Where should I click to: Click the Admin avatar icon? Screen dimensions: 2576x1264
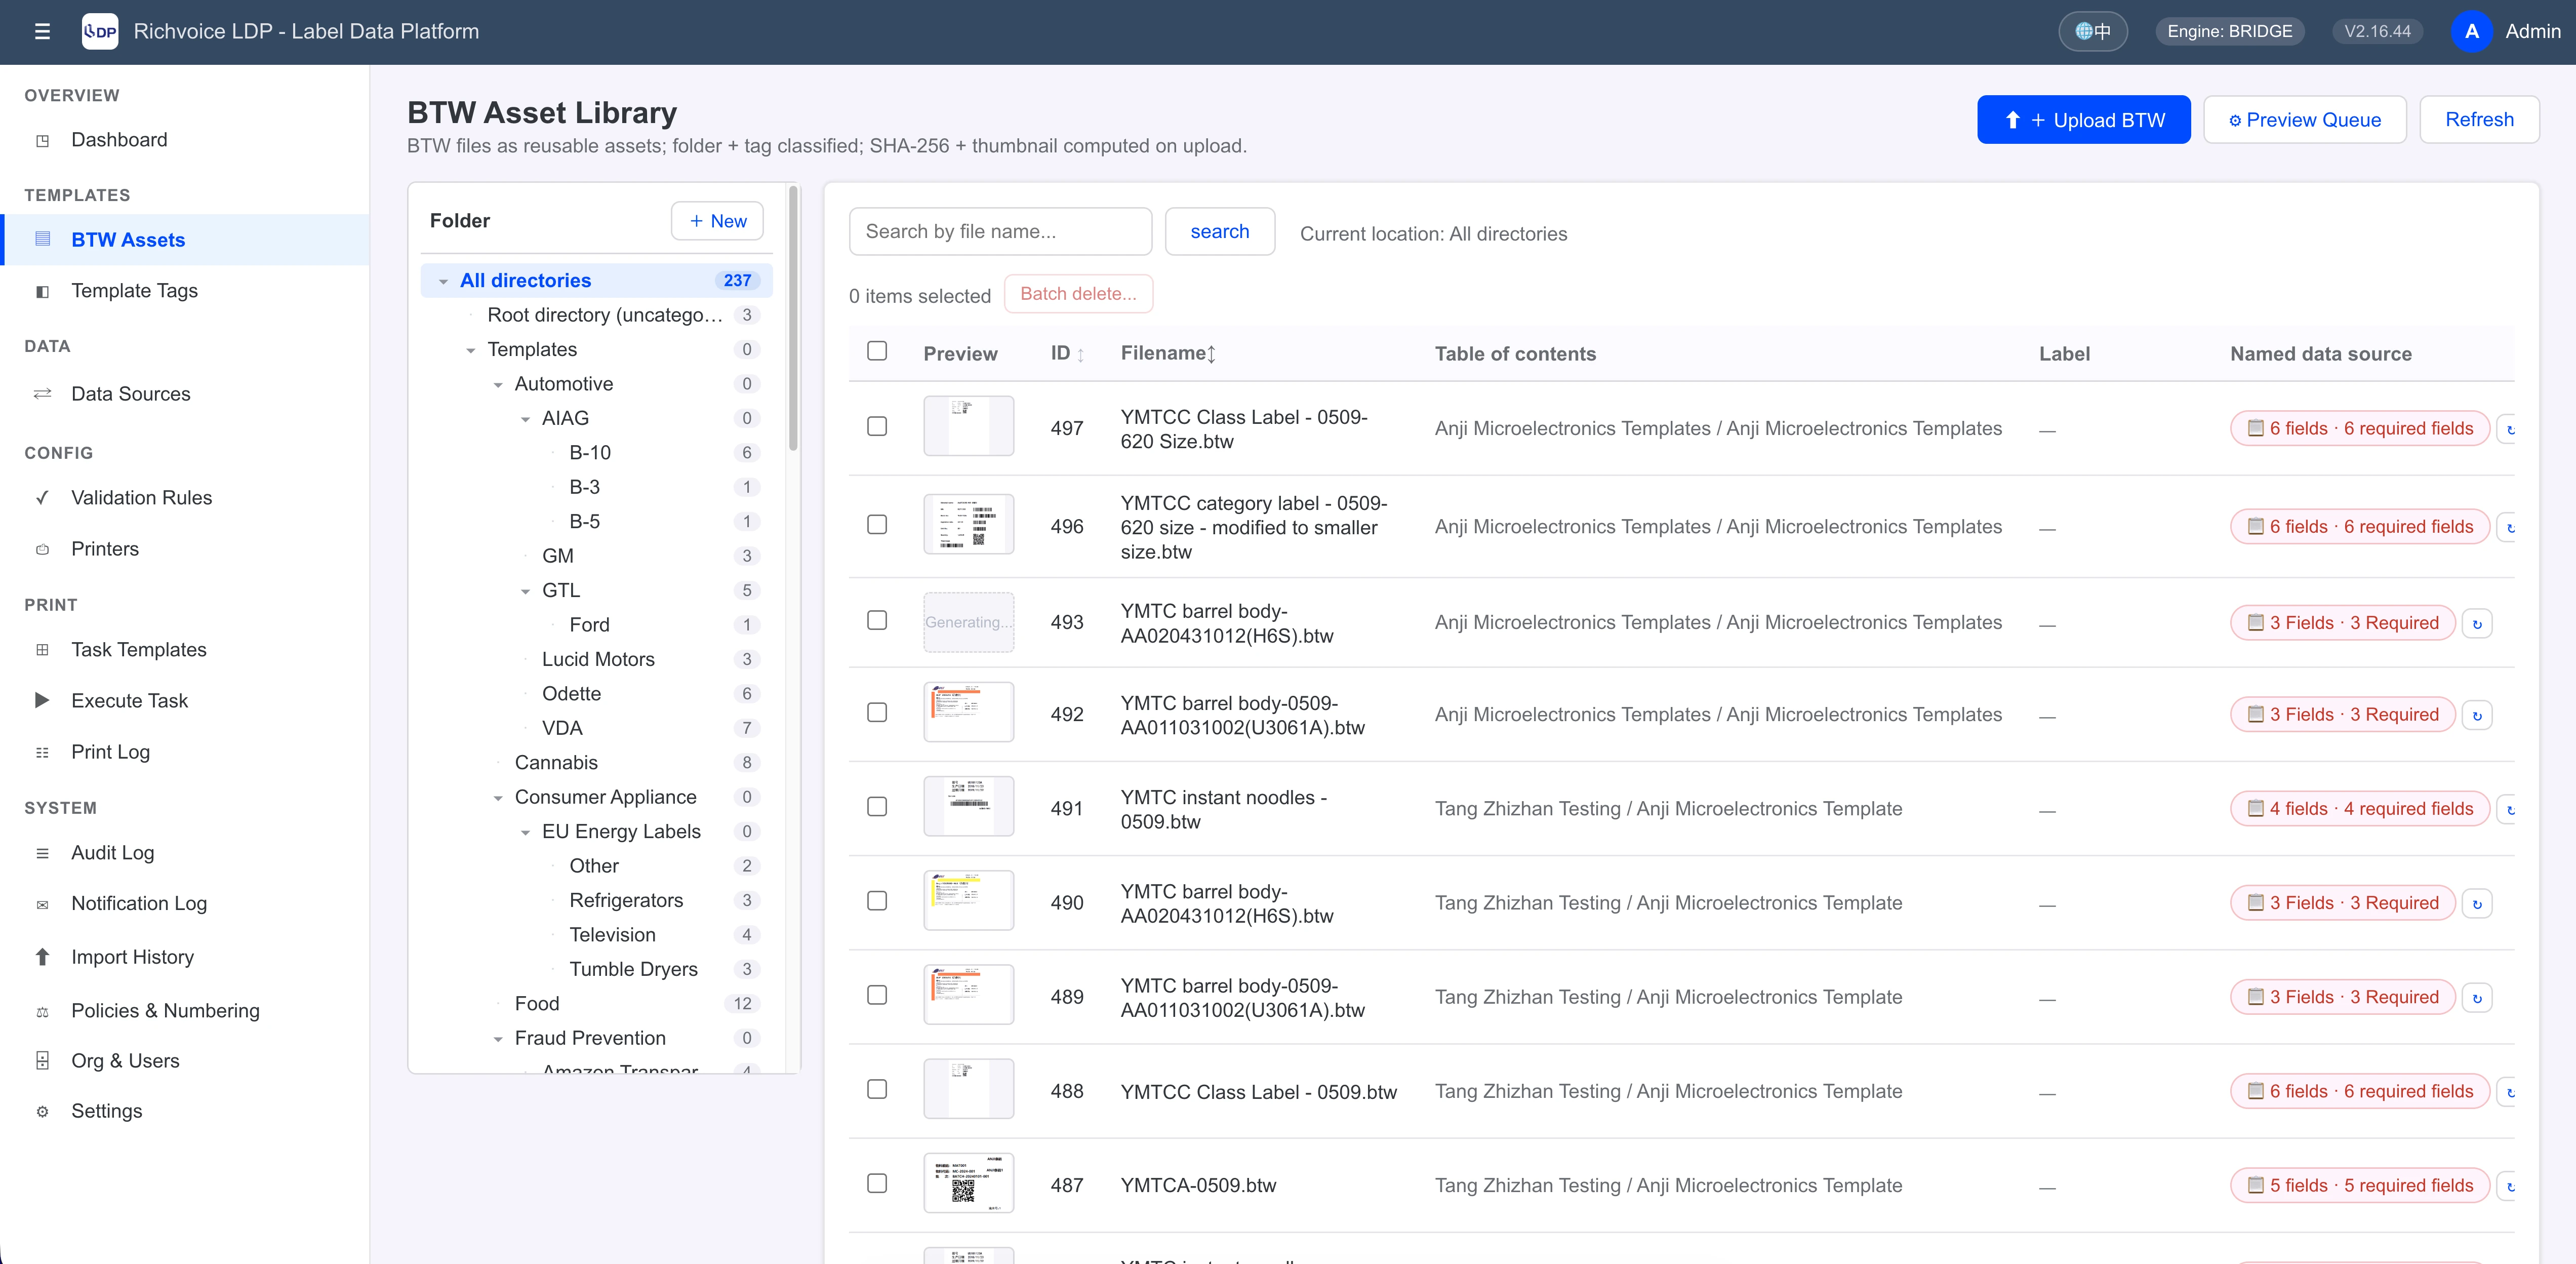pyautogui.click(x=2471, y=31)
